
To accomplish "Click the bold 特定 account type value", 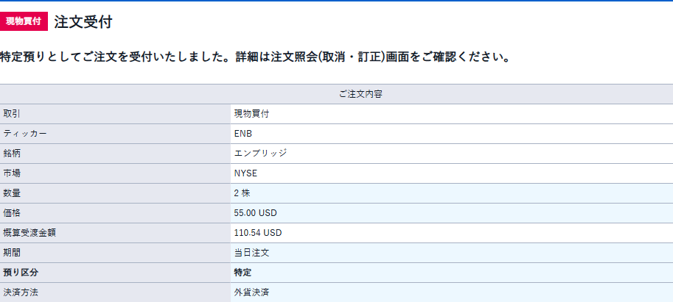I will [x=243, y=273].
